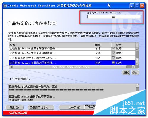Click left arrow of horizontal scrollbar
Screen dimensions: 148x118
tap(11, 67)
